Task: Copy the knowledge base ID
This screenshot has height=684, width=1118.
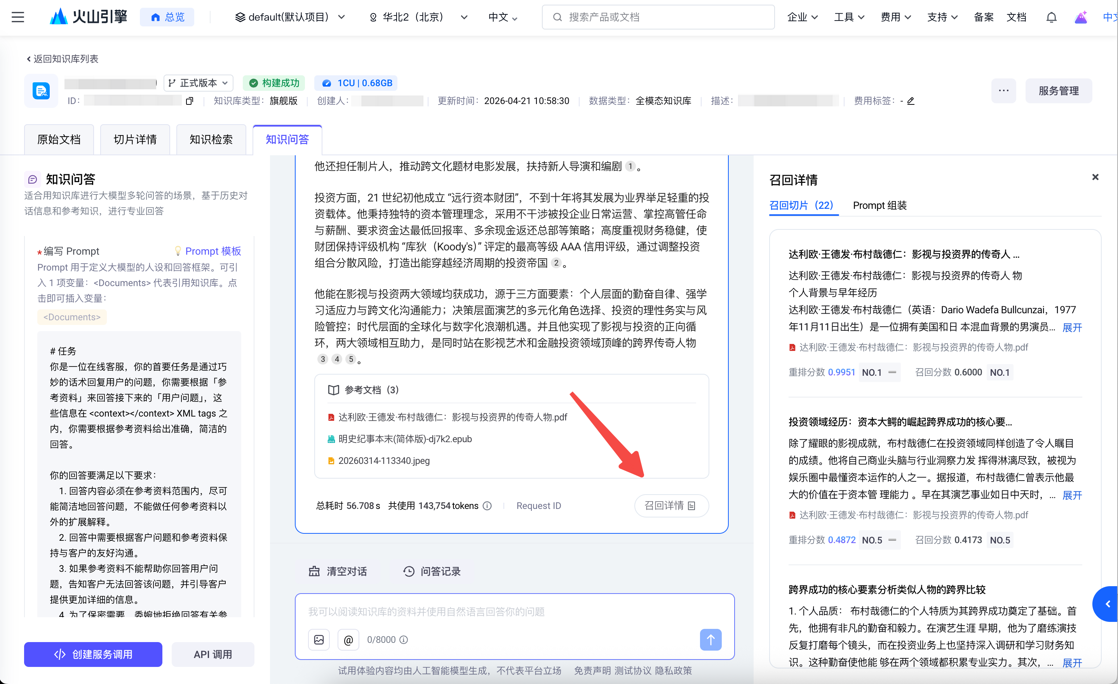Action: 190,101
